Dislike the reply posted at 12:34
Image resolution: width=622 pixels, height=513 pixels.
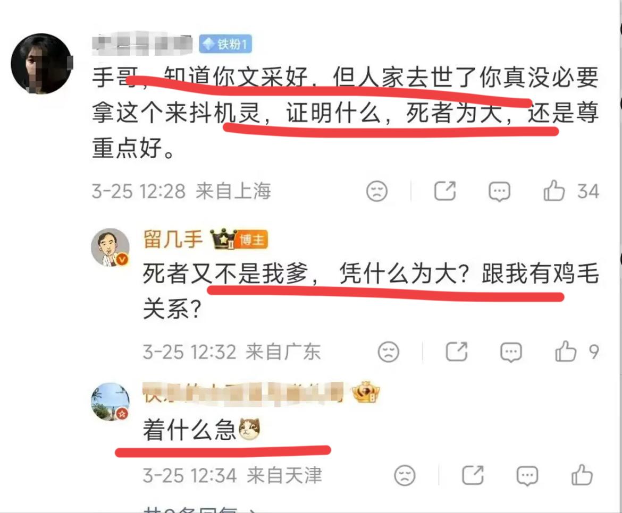(x=405, y=475)
